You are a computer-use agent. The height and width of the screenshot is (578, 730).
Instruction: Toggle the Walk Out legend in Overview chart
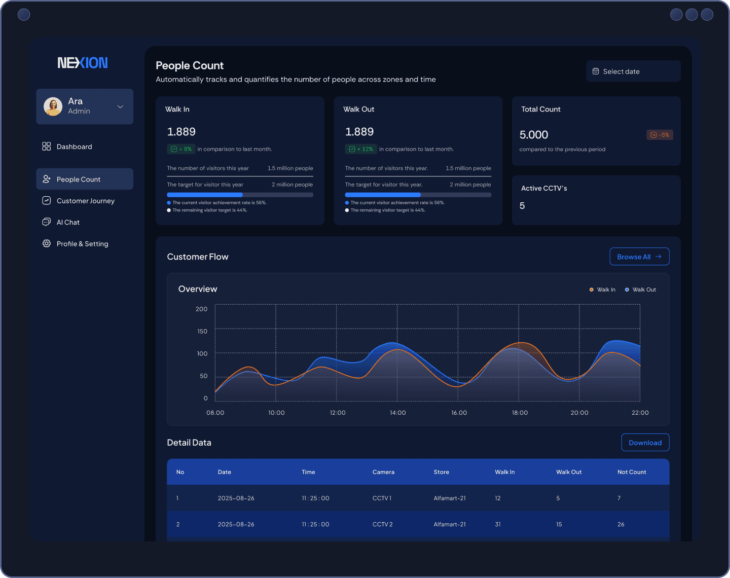640,289
